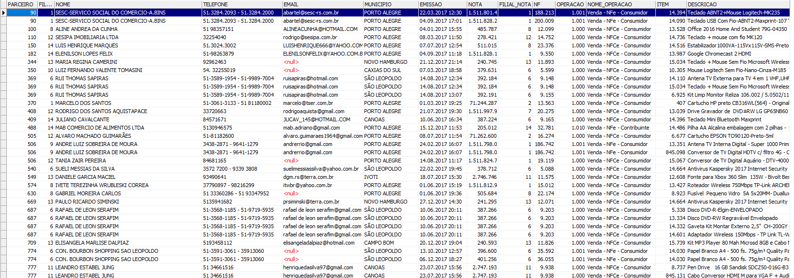Select LUIZ FERNANDO VALENTE TOMASINI cell

(x=128, y=70)
